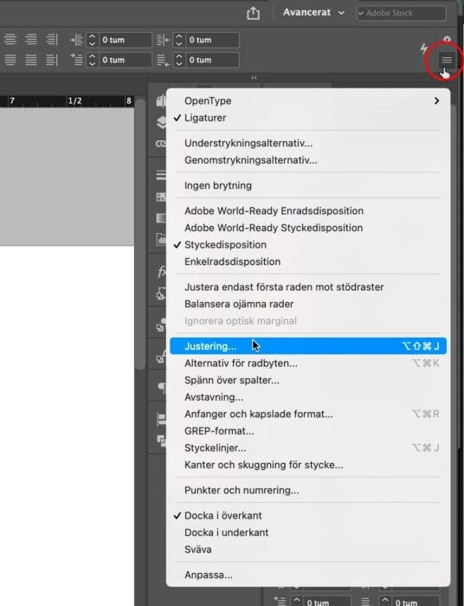
Task: Step the last line right indent stepper
Action: (179, 60)
